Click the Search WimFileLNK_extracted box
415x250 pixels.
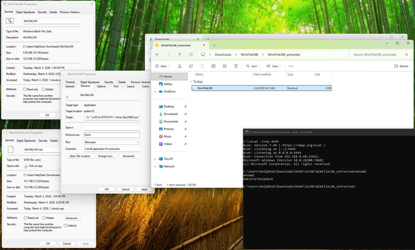[x=377, y=54]
